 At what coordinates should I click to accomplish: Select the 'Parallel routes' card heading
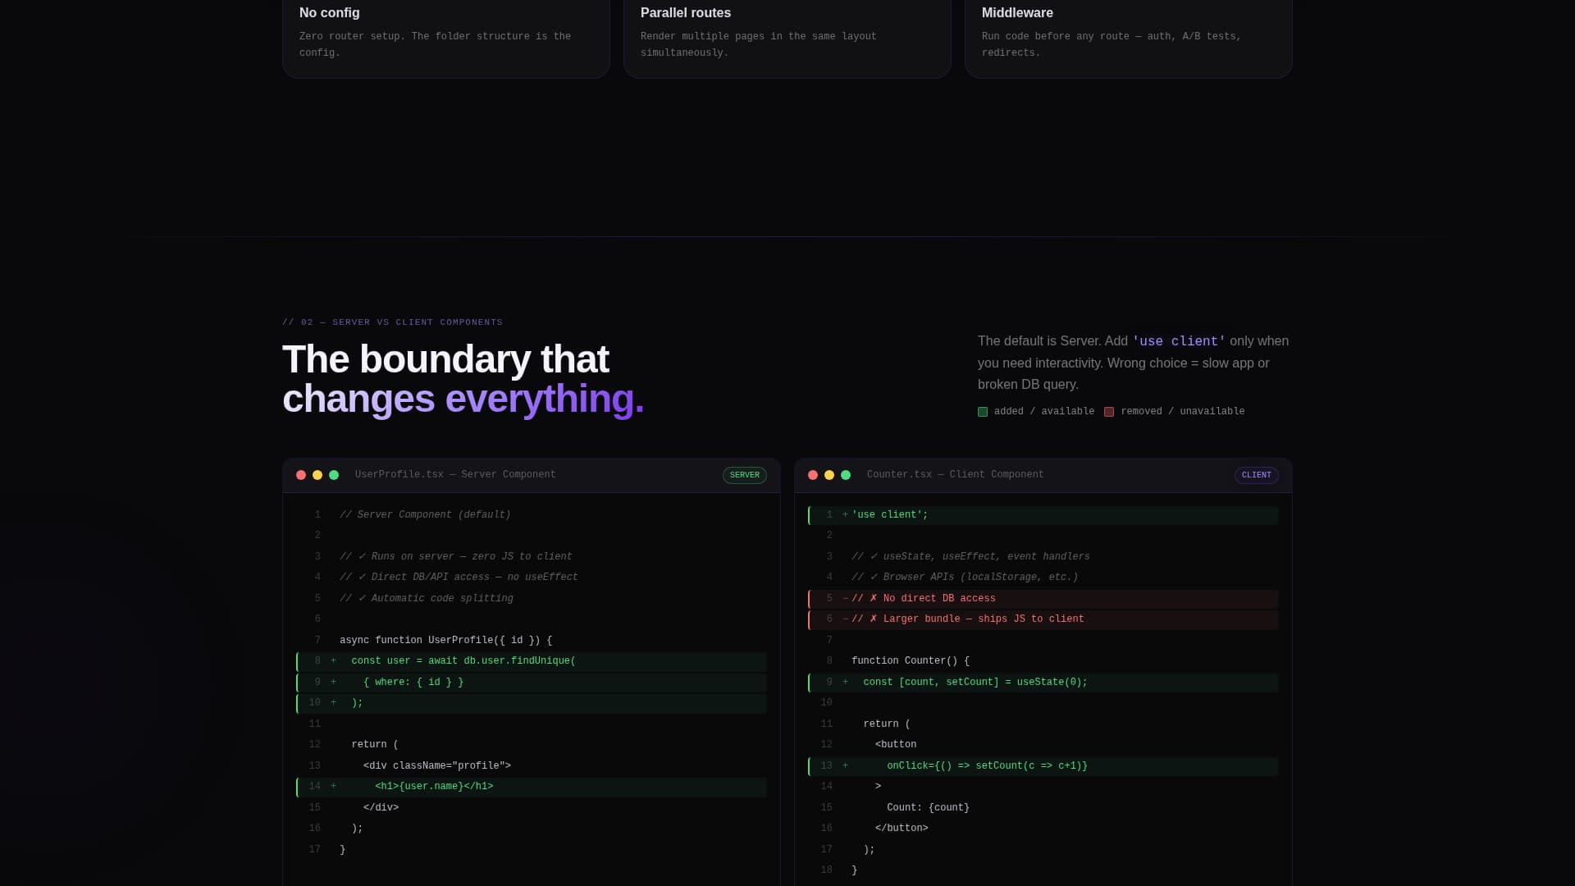click(x=686, y=13)
